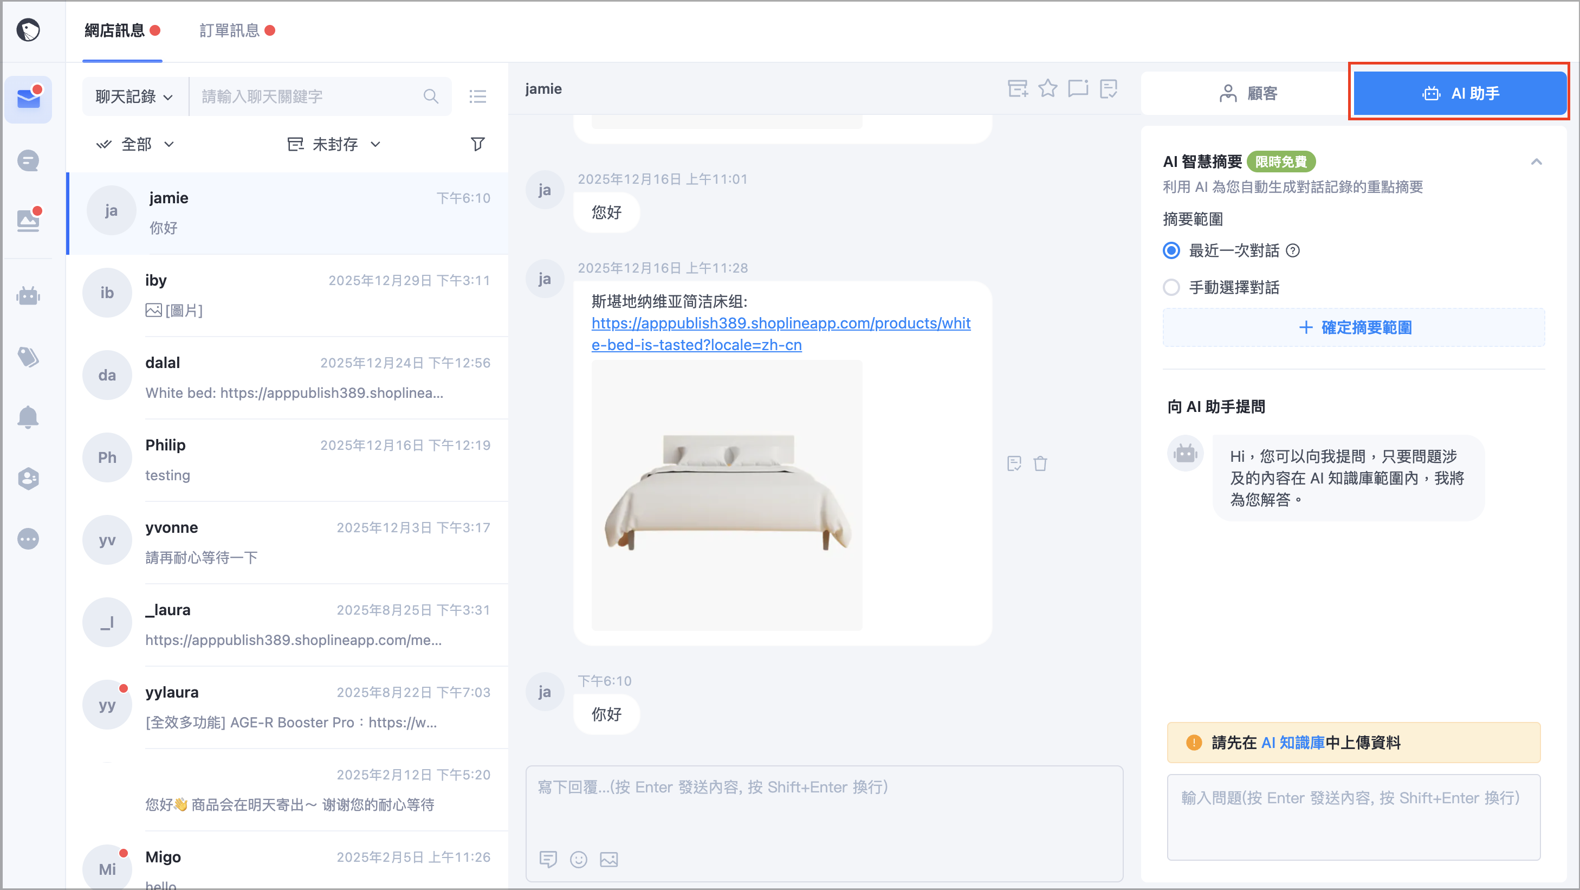Open the more options ellipsis sidebar icon
Image resolution: width=1580 pixels, height=890 pixels.
coord(28,539)
